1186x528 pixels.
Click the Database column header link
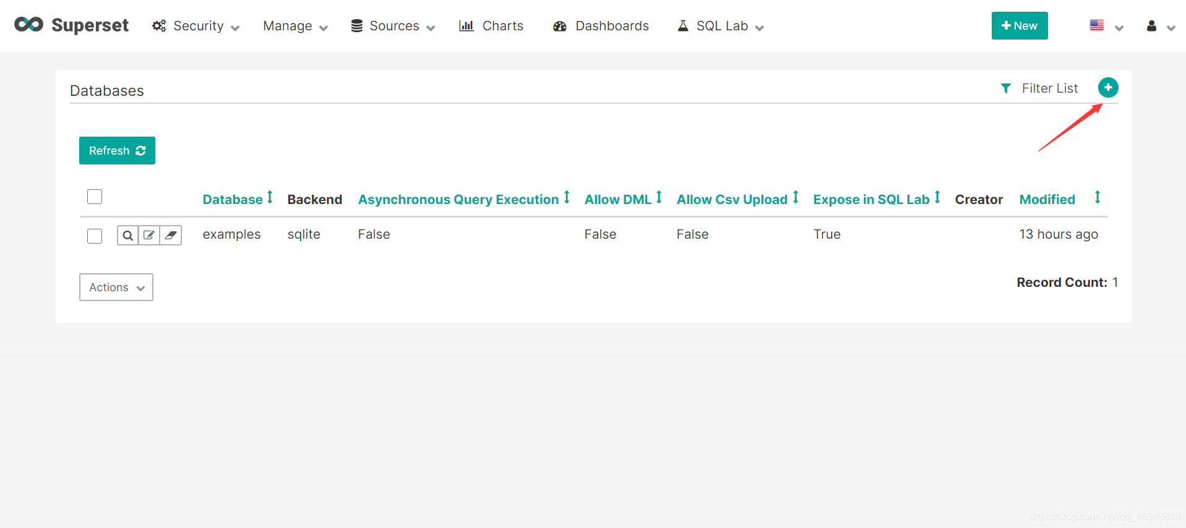(233, 200)
